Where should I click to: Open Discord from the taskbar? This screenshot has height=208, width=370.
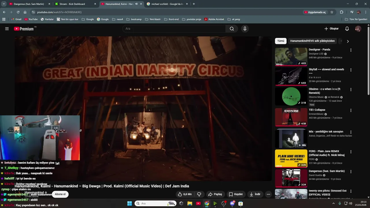[232, 203]
